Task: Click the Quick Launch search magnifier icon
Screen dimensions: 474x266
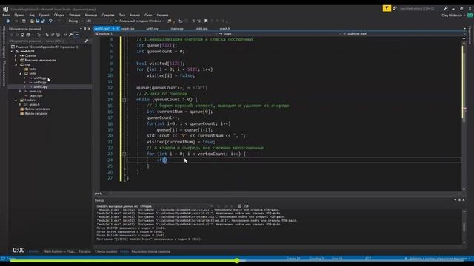Action: point(446,8)
